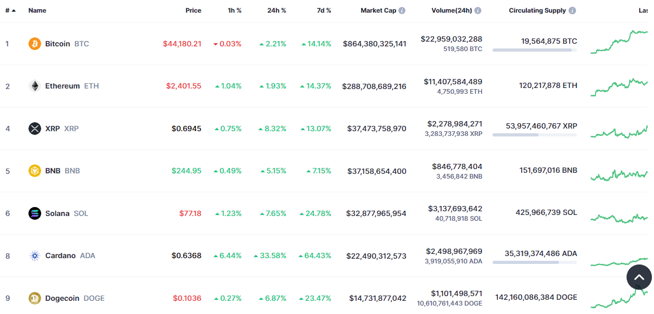Sort table by rank # column
This screenshot has height=314, width=654.
pyautogui.click(x=11, y=11)
